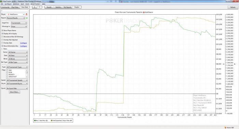Click the Hands count status bar icon
239x129 pixels.
[x=225, y=128]
